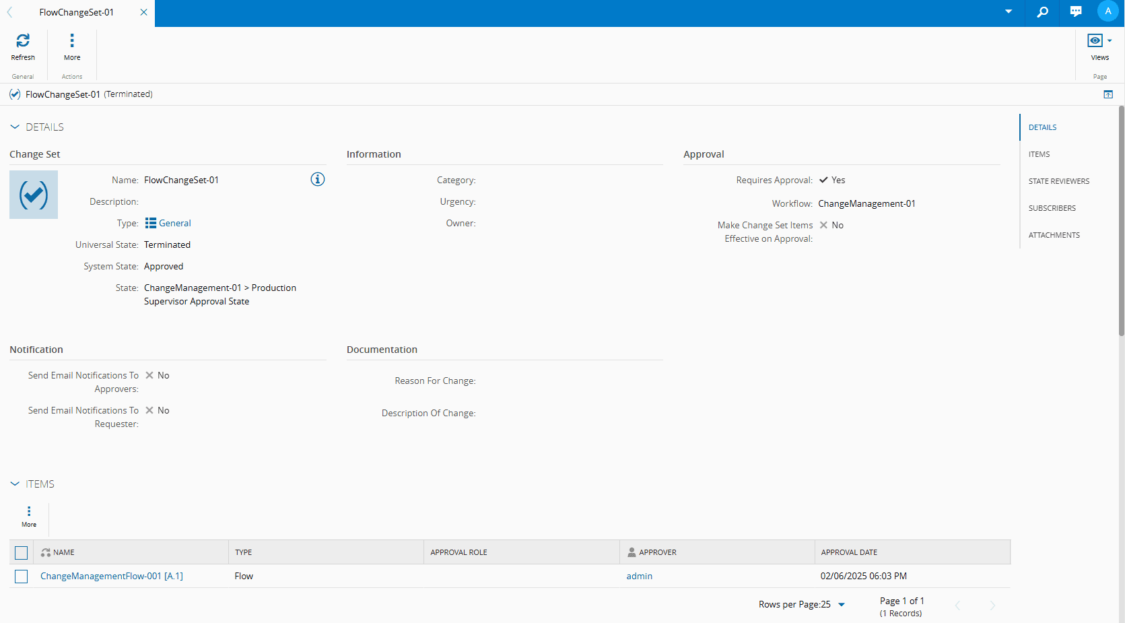
Task: Open the Views eye icon menu
Action: [1095, 40]
